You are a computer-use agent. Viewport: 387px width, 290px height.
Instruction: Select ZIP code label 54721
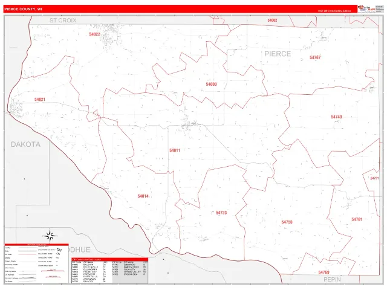click(374, 178)
